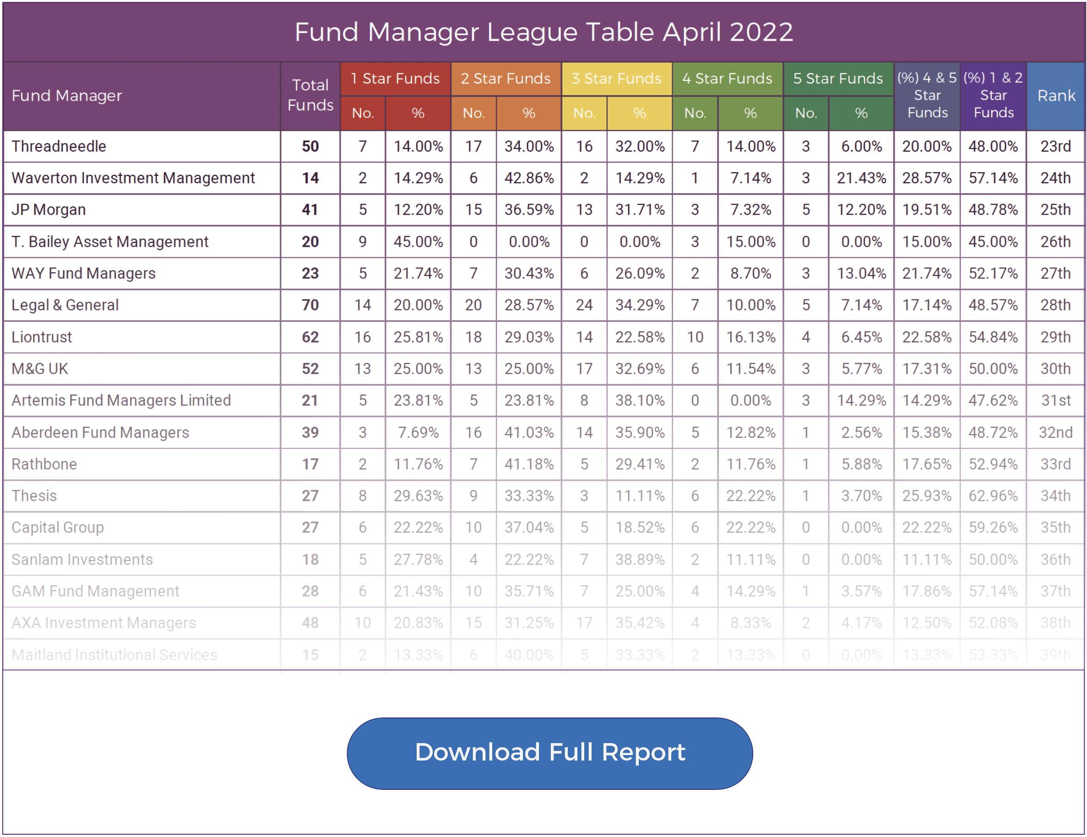Select the Total Funds column header
Viewport: 1087px width, 837px height.
pos(310,95)
